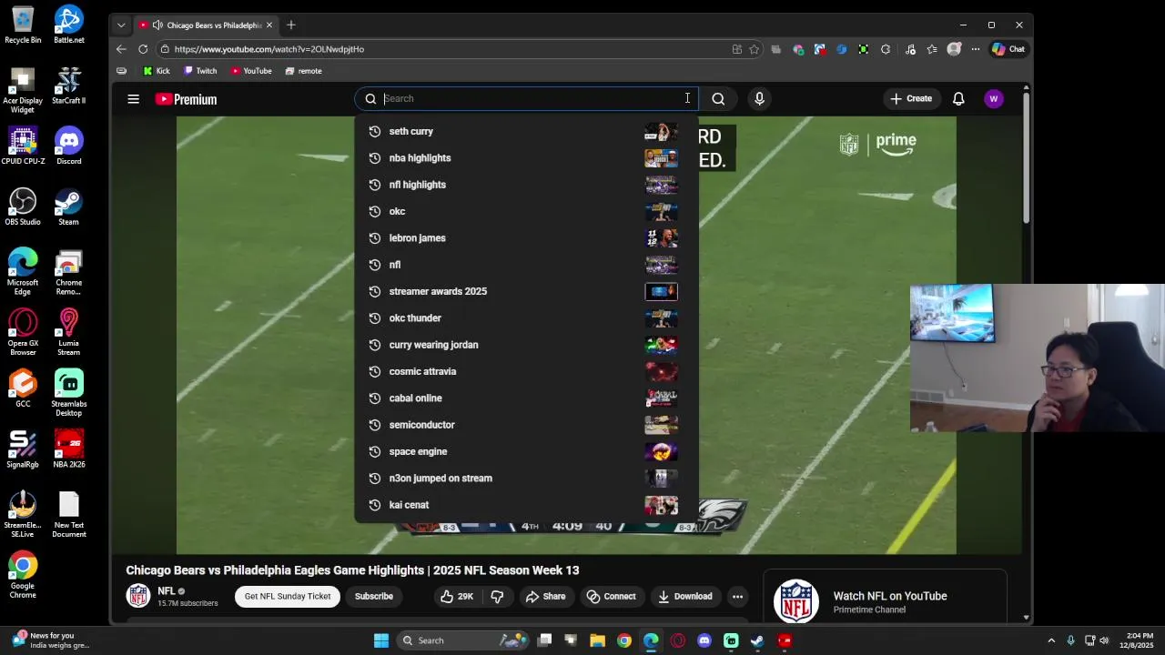Select 'nba highlights' search suggestion

526,158
